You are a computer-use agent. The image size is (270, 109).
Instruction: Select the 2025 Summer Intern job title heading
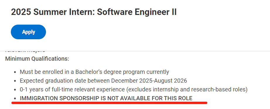coord(94,12)
